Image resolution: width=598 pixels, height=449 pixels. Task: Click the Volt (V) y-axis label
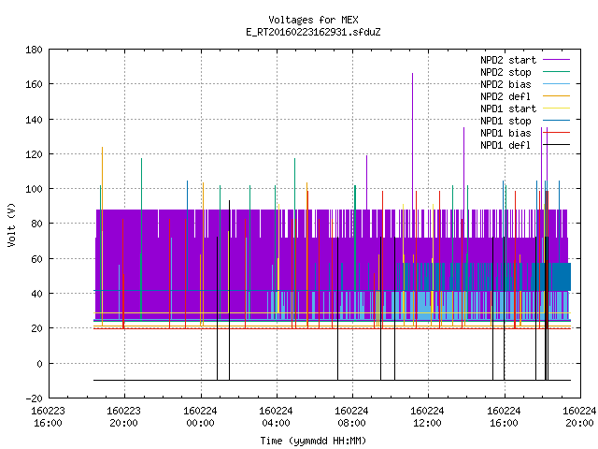[x=11, y=224]
